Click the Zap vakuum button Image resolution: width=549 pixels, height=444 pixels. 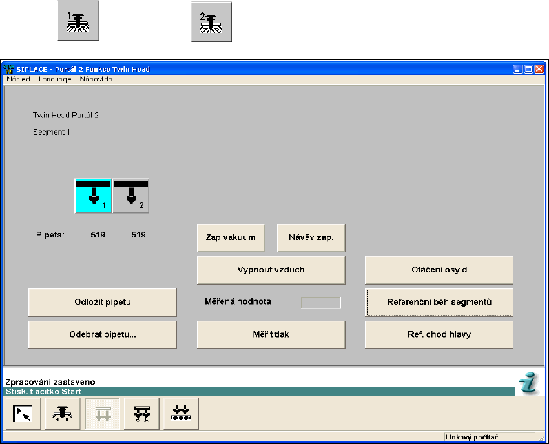tap(231, 237)
